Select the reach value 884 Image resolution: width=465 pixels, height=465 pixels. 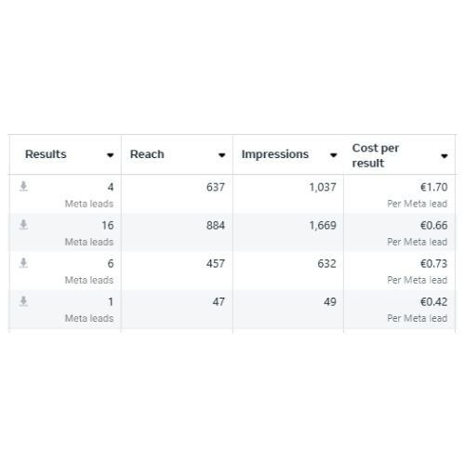click(216, 225)
